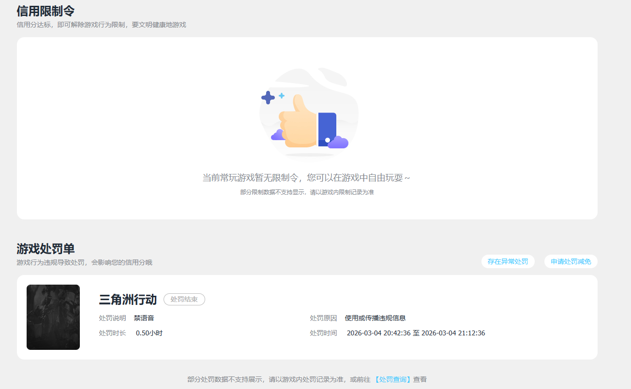The height and width of the screenshot is (389, 631).
Task: Click the 游戏行为违规导致处罚 subtitle
Action: (x=84, y=262)
